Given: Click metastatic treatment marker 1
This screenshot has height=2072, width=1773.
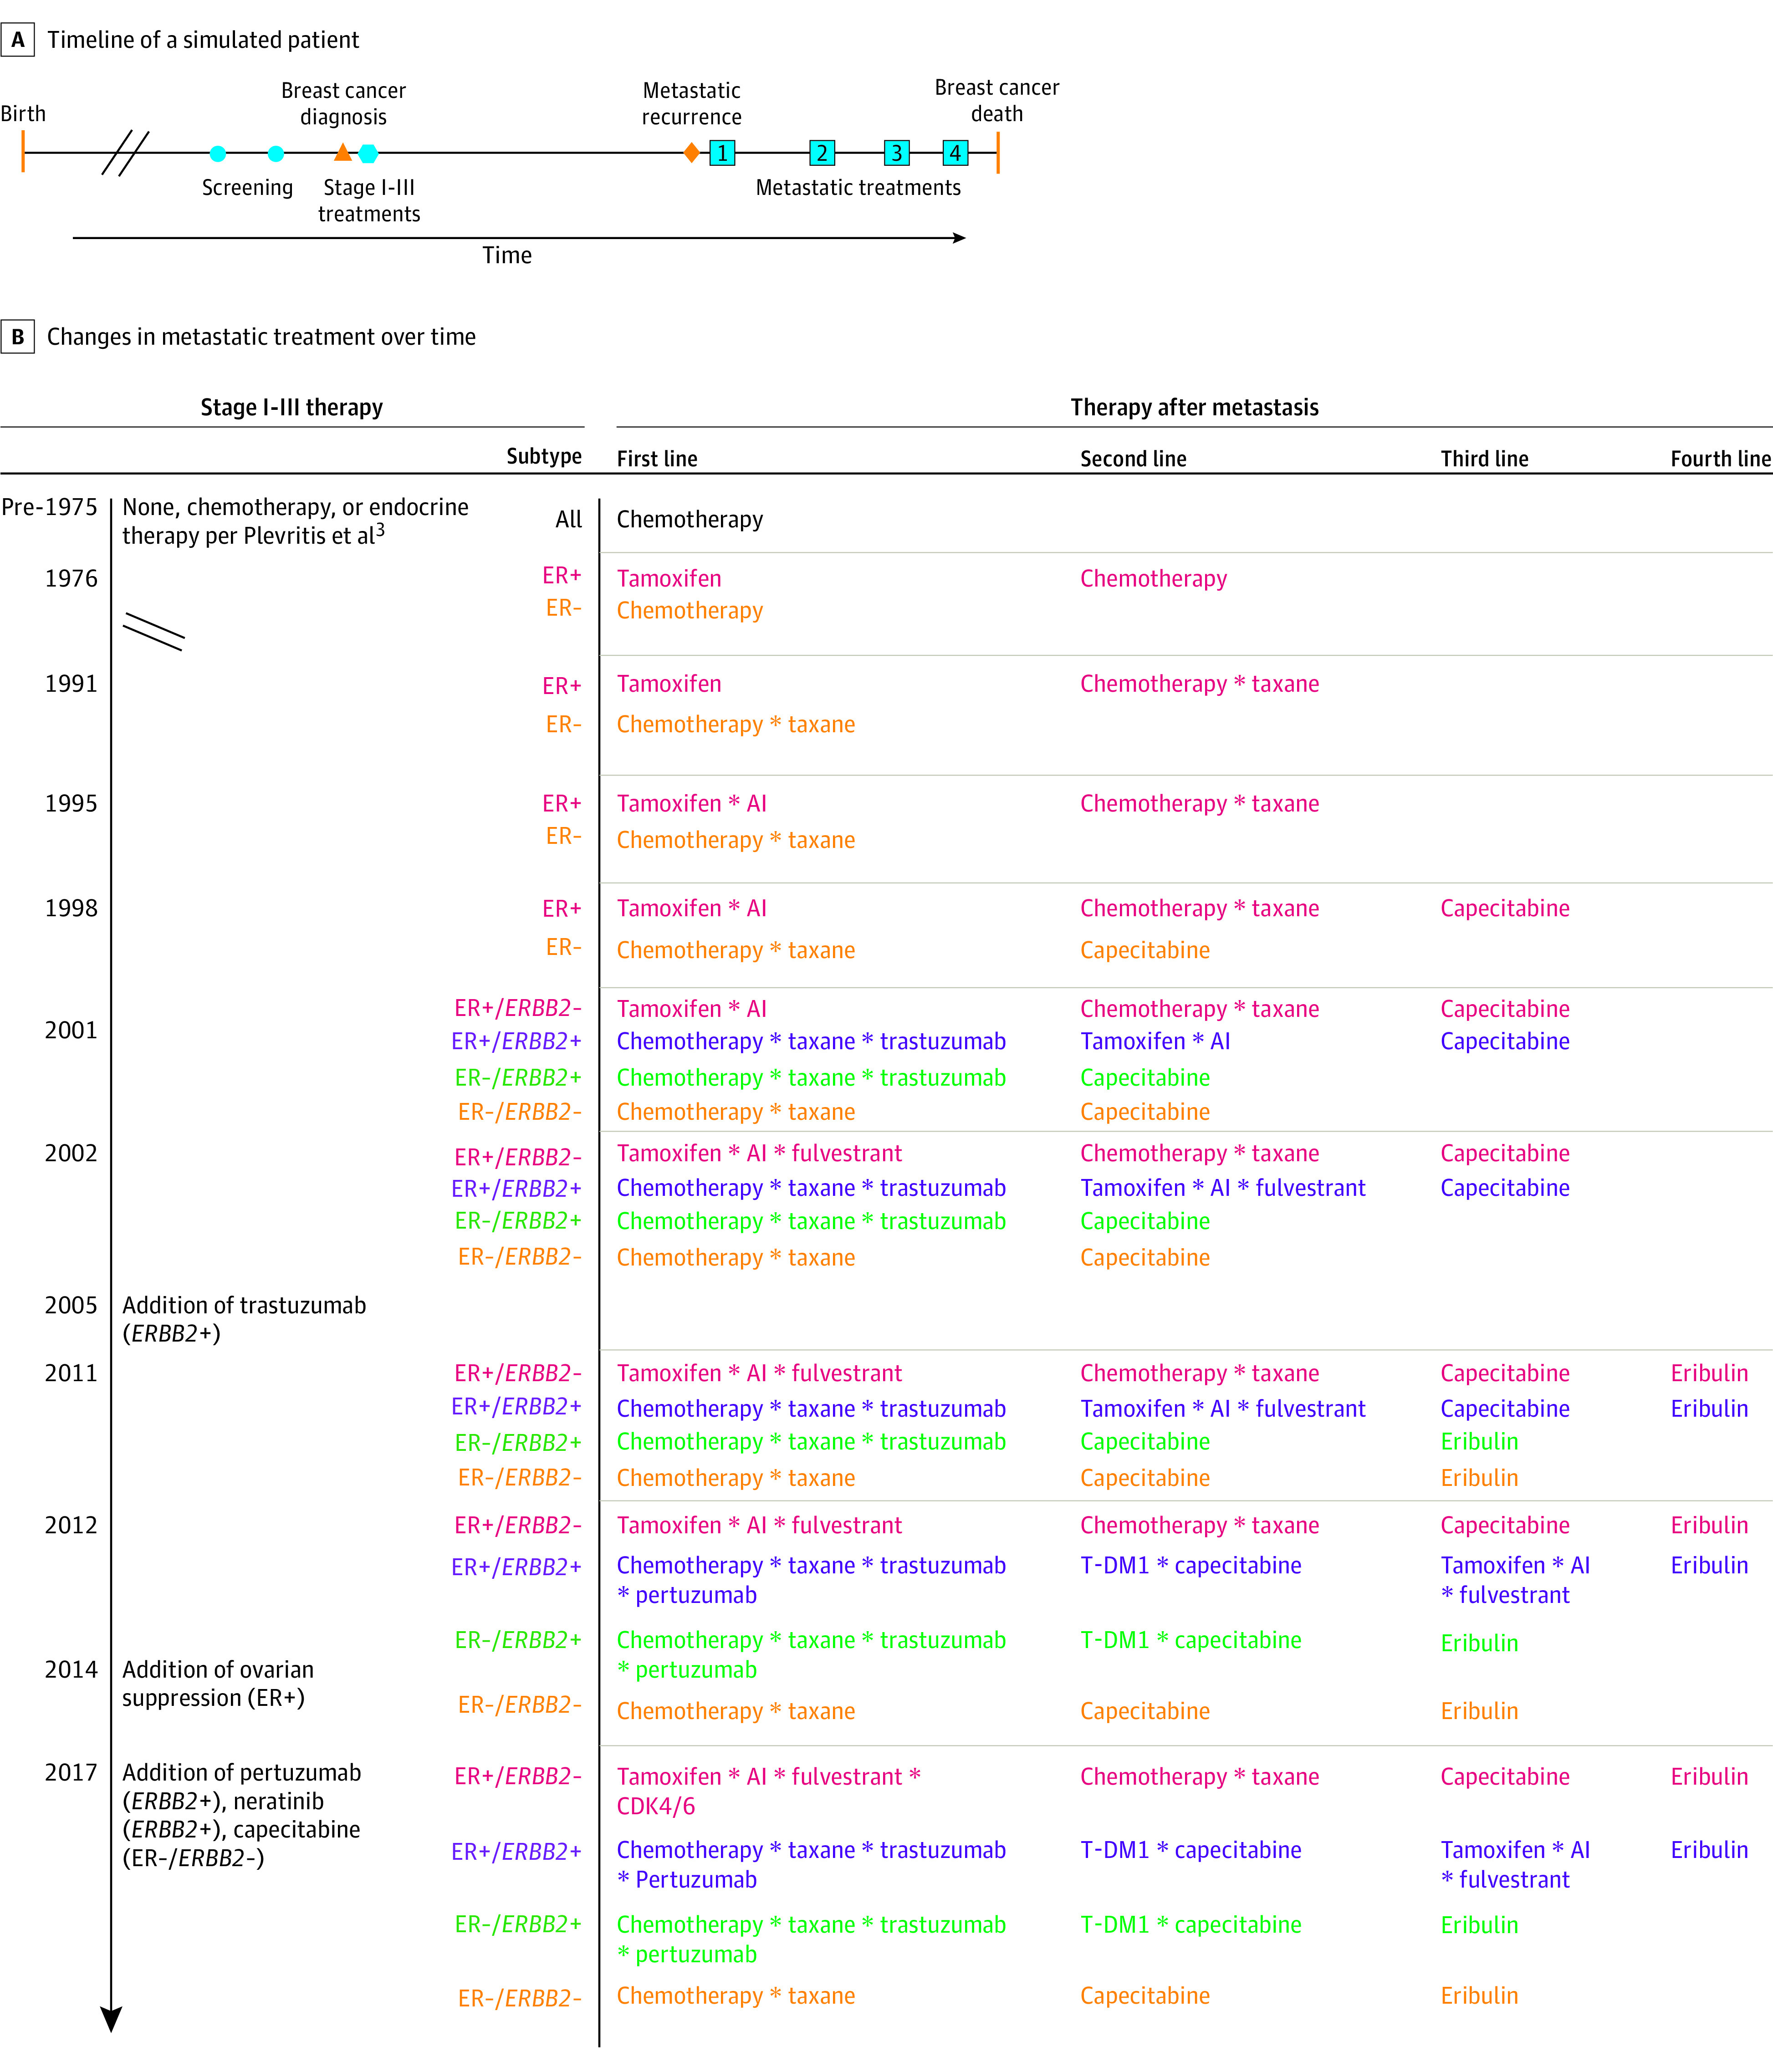Looking at the screenshot, I should [x=722, y=153].
